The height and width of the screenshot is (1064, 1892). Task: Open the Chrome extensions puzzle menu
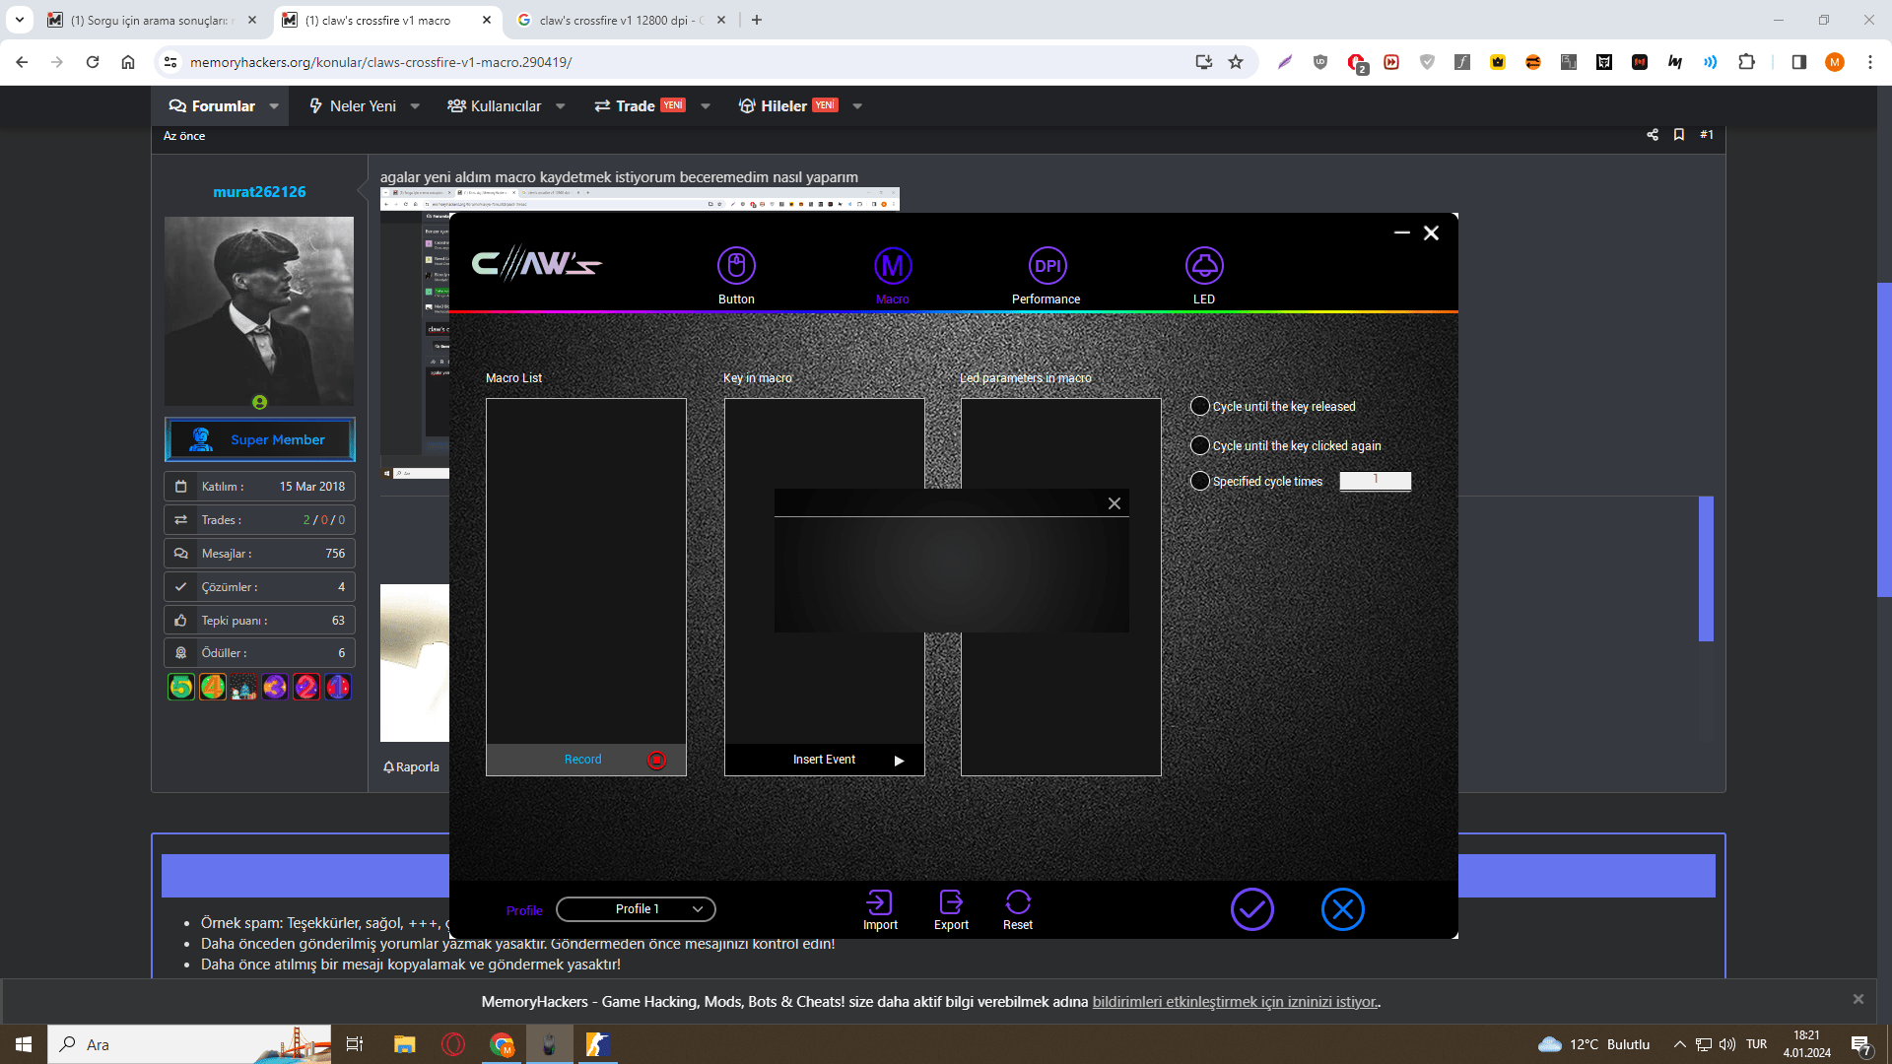coord(1746,62)
